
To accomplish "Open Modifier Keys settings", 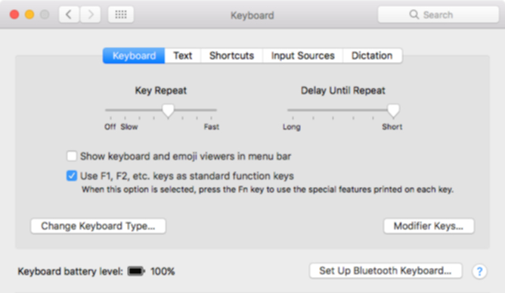I will [429, 226].
